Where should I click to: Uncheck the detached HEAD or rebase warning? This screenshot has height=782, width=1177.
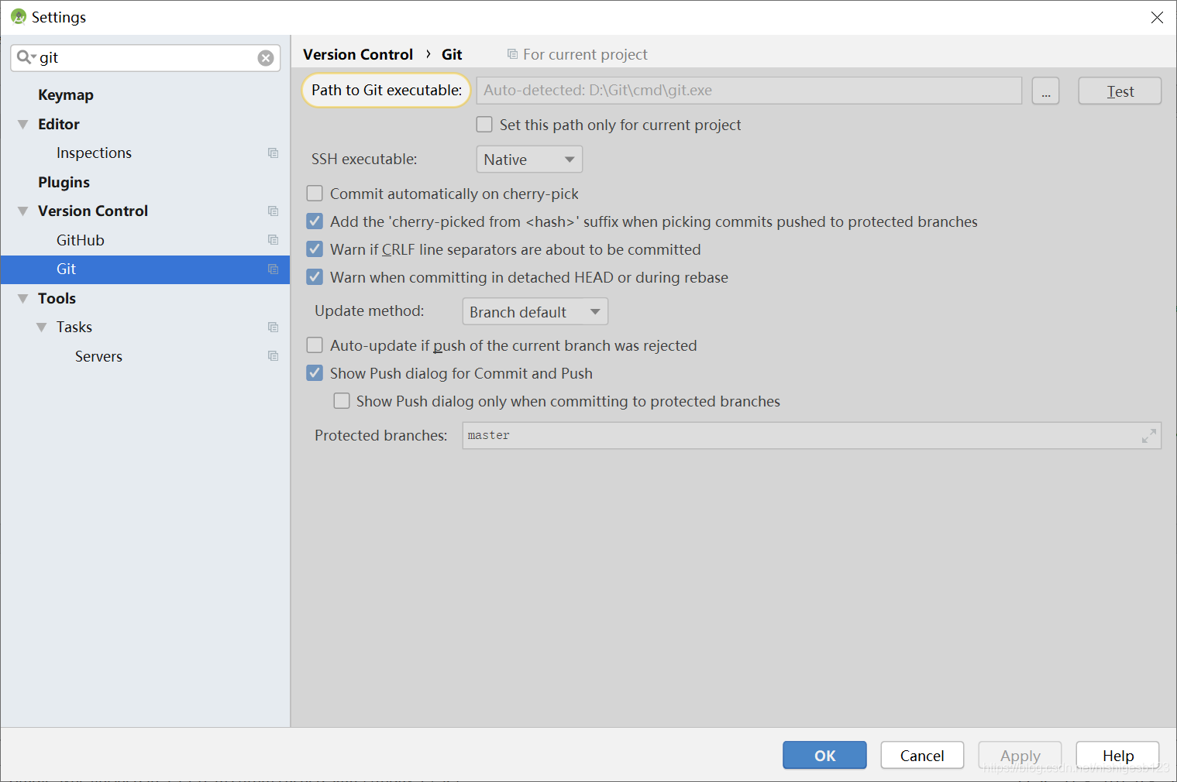315,277
